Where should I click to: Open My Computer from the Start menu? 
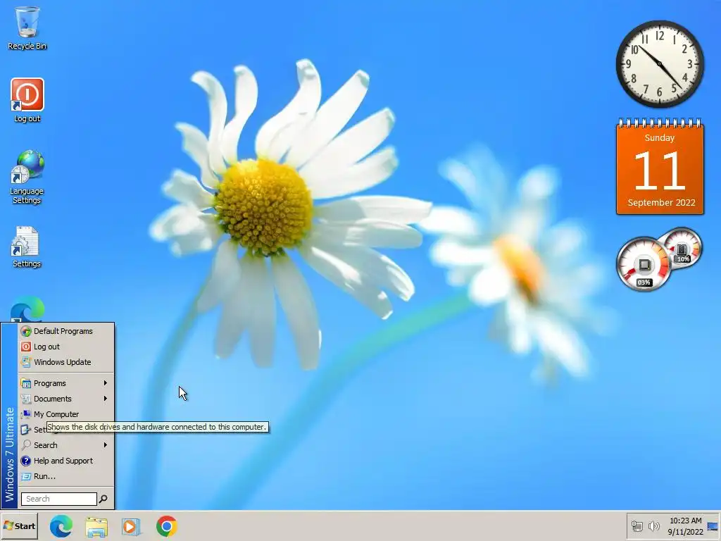pos(65,414)
